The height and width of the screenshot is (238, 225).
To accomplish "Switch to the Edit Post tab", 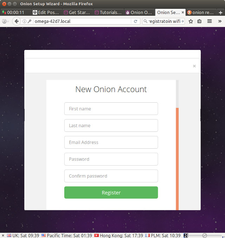I will click(x=47, y=12).
